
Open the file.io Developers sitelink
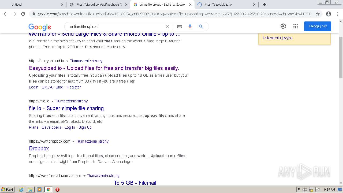pos(51,127)
